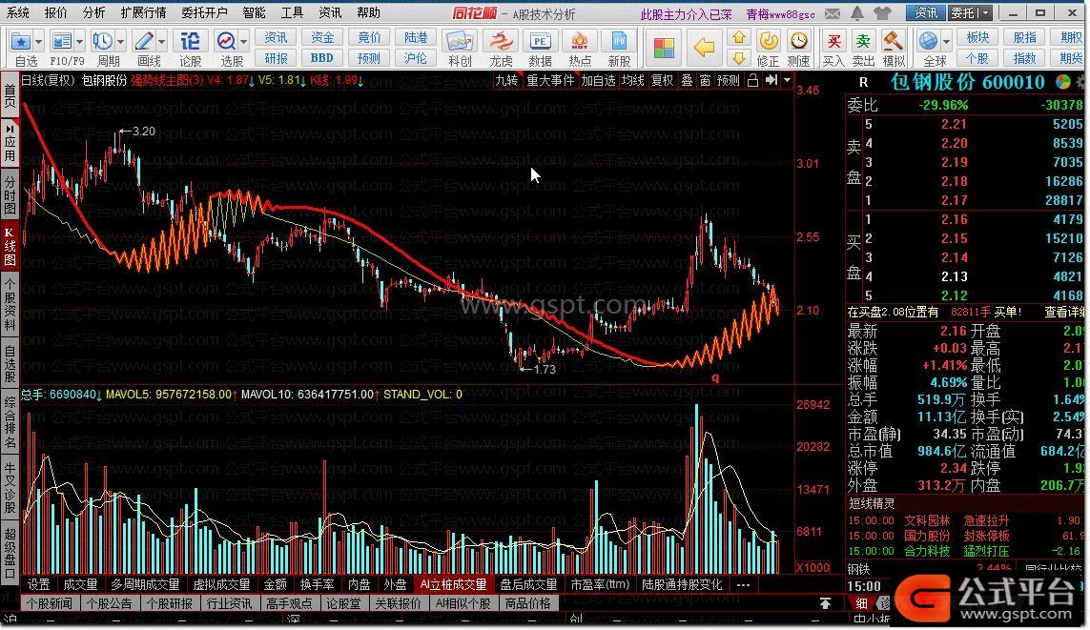Click the 全球 globe icon
The image size is (1090, 630).
coord(928,41)
